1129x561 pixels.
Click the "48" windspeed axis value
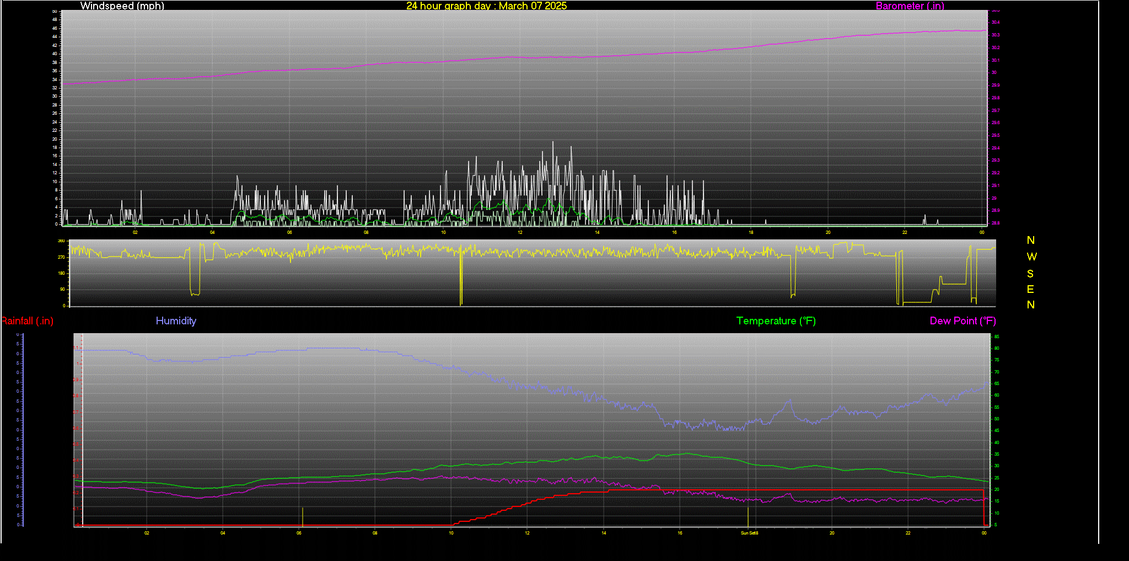55,19
